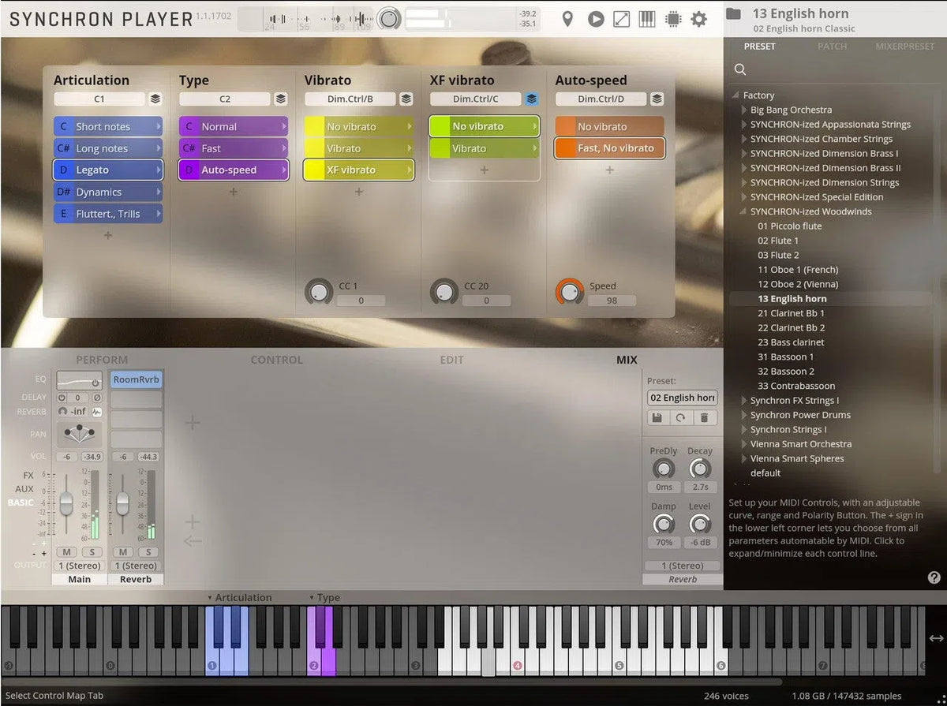The image size is (947, 706).
Task: Open the CPU chip engine icon
Action: click(673, 19)
